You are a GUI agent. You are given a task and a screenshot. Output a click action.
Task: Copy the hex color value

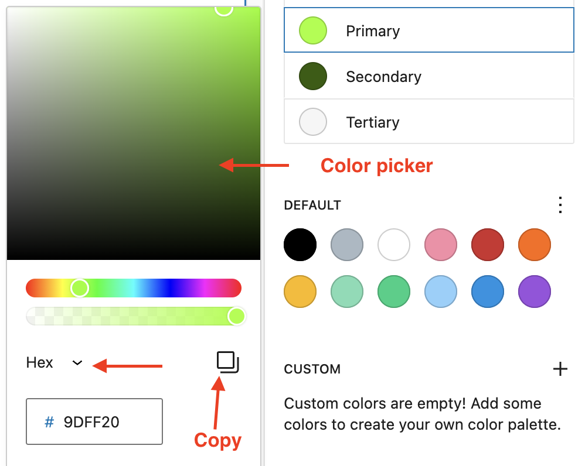pyautogui.click(x=228, y=362)
